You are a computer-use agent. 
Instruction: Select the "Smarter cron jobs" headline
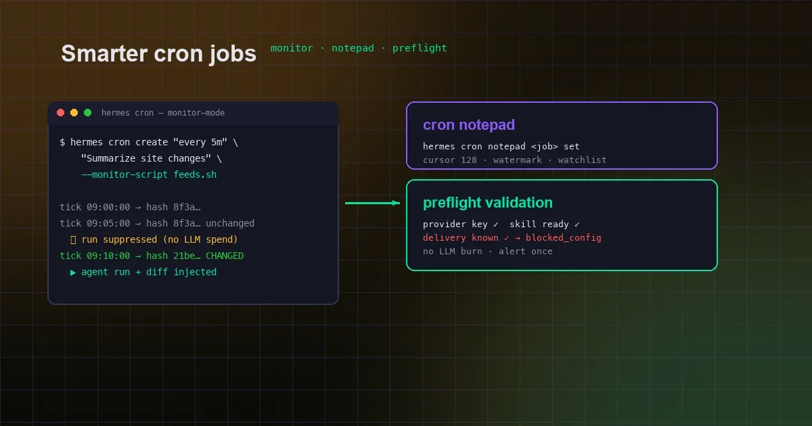[x=159, y=53]
